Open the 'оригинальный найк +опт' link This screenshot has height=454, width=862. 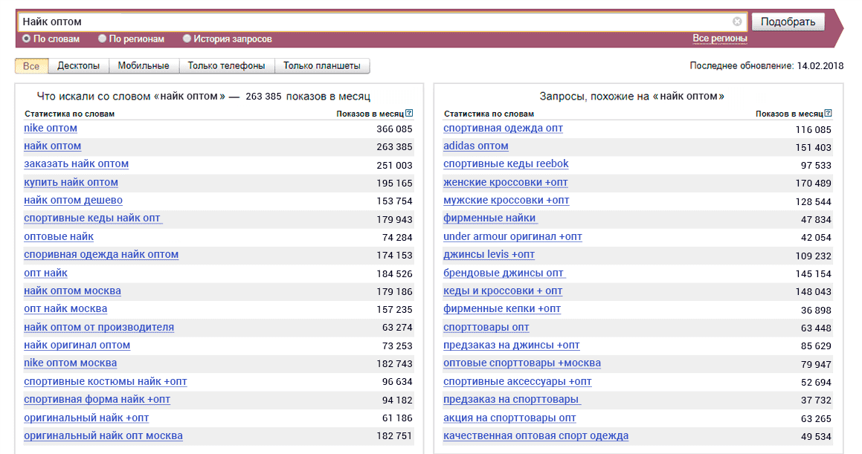pyautogui.click(x=86, y=418)
